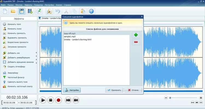Open the Анализ menu
This screenshot has width=205, height=109.
point(59,5)
